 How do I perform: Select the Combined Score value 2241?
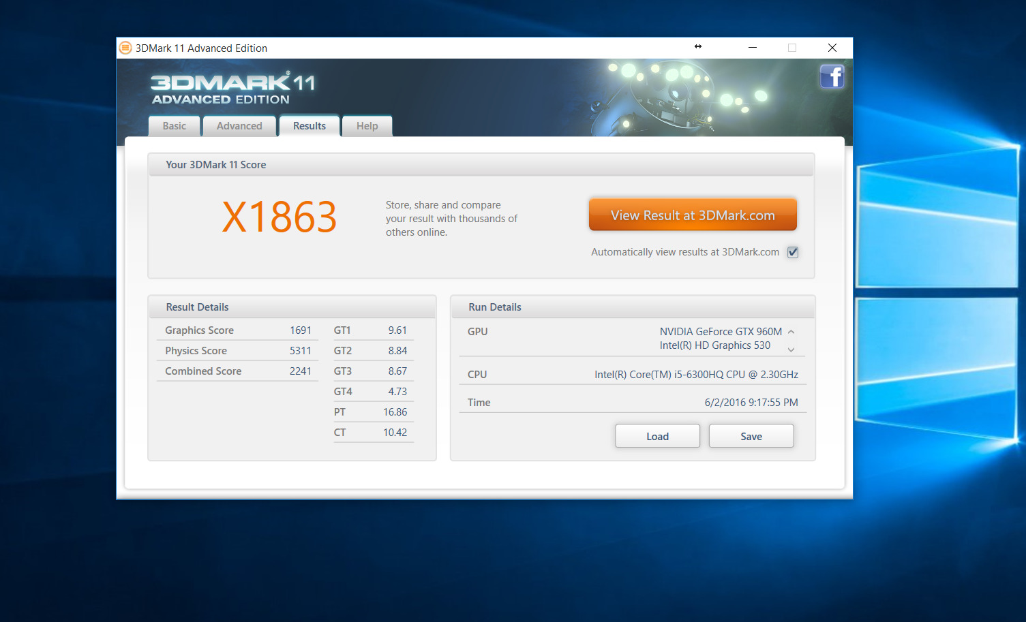pos(301,371)
